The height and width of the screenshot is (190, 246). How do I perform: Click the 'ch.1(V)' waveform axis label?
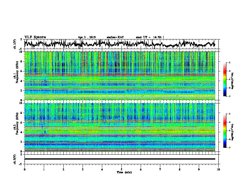pos(15,44)
